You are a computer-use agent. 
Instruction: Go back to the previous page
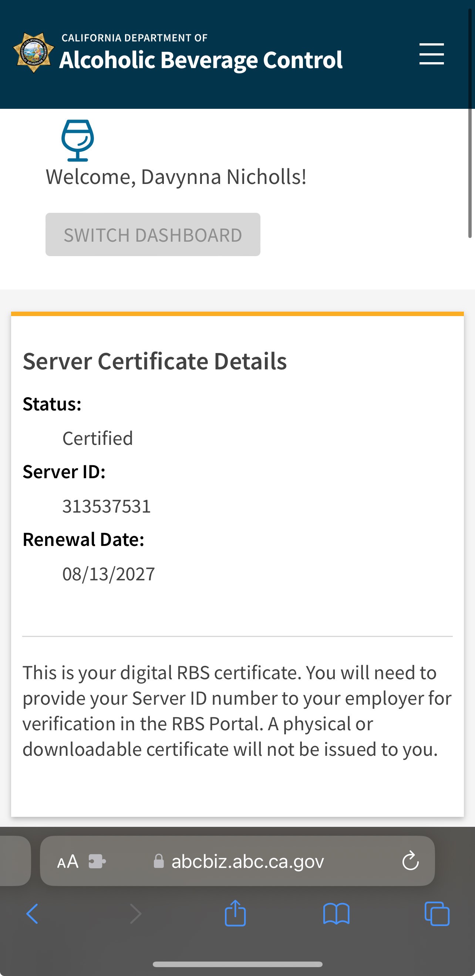(x=32, y=914)
